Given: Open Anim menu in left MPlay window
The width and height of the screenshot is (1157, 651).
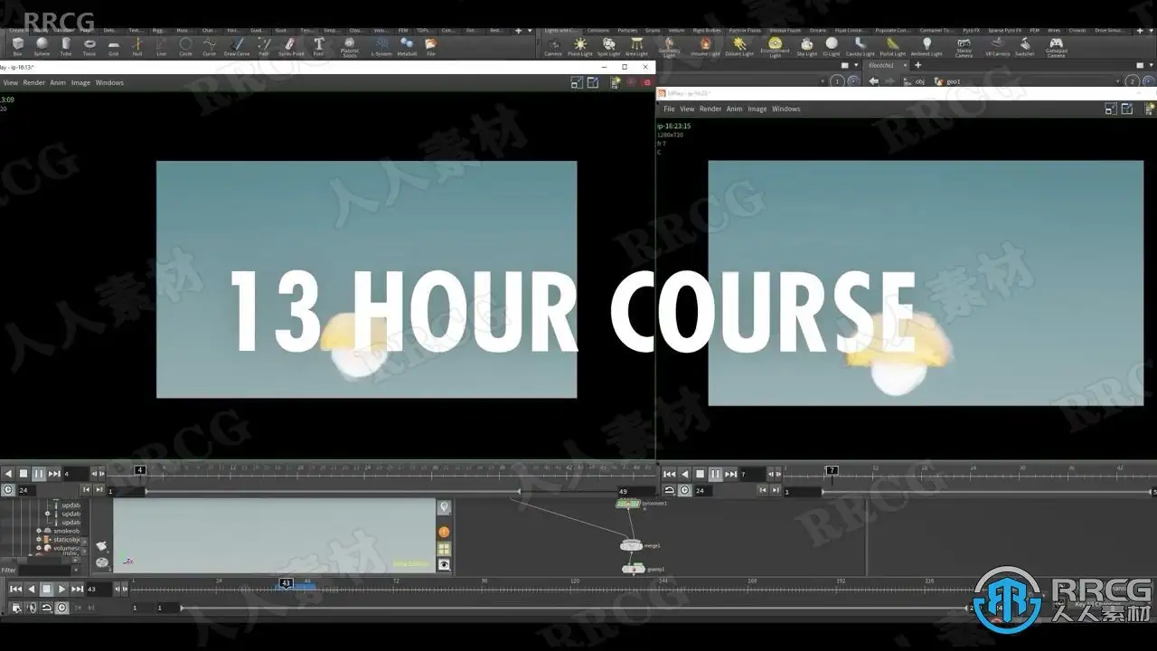Looking at the screenshot, I should tap(58, 82).
